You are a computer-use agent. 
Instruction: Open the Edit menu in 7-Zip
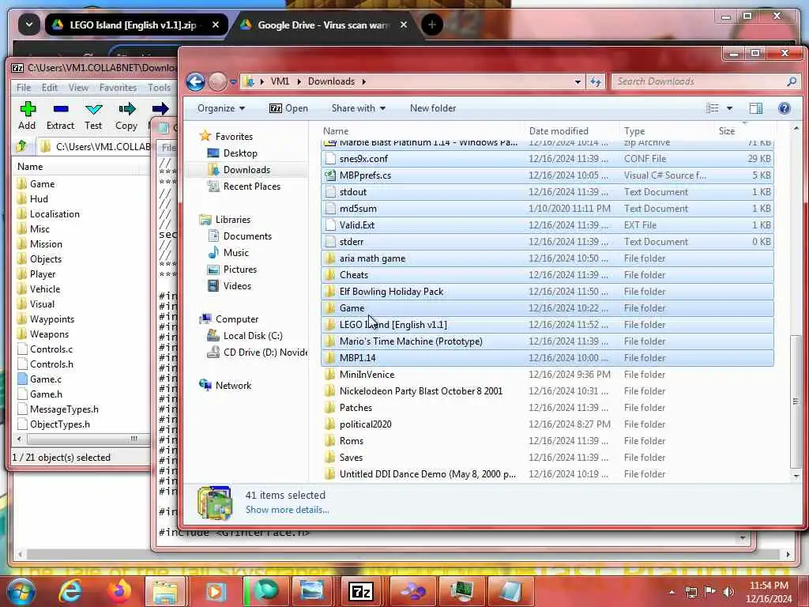pos(50,88)
